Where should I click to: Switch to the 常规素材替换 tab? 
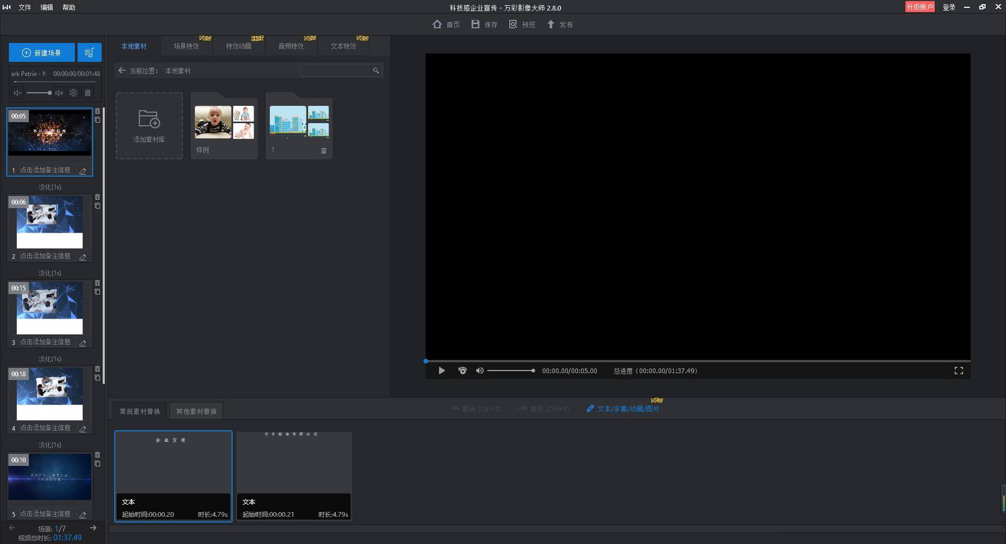[140, 411]
